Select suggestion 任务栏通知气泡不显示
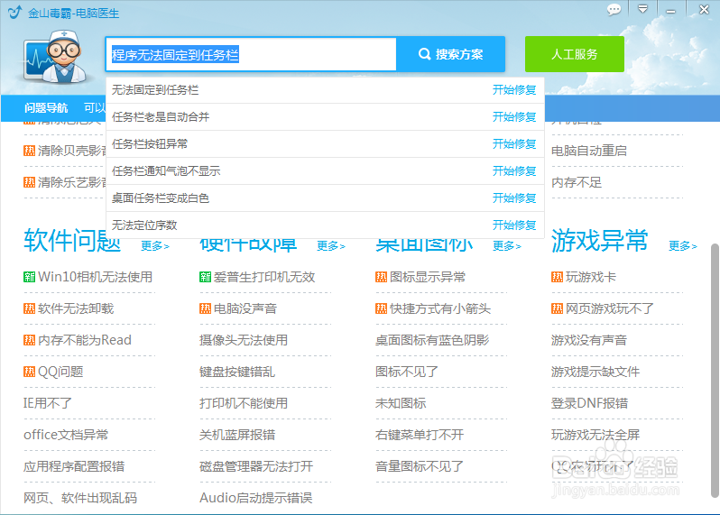This screenshot has width=720, height=515. point(166,171)
